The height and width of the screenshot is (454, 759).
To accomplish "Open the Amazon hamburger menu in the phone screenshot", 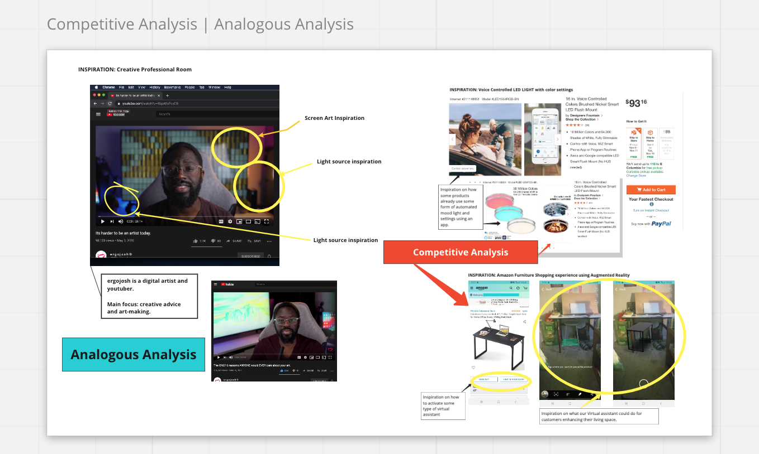I will pos(472,288).
